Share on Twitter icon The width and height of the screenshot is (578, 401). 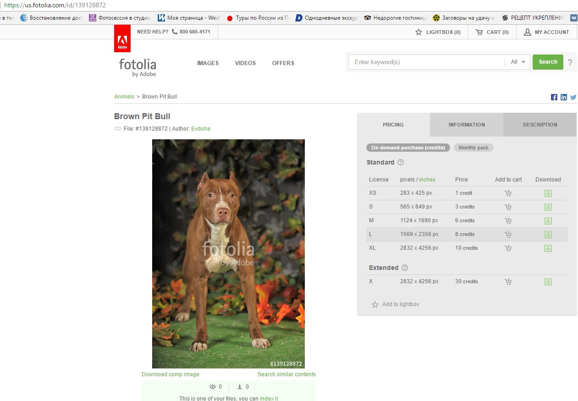click(573, 97)
